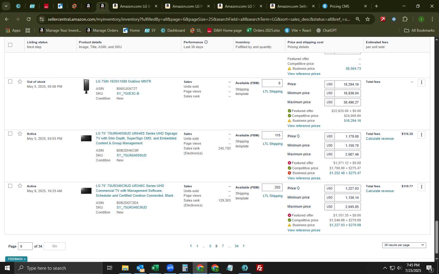
Task: Click Performance info icon
Action: 206,42
